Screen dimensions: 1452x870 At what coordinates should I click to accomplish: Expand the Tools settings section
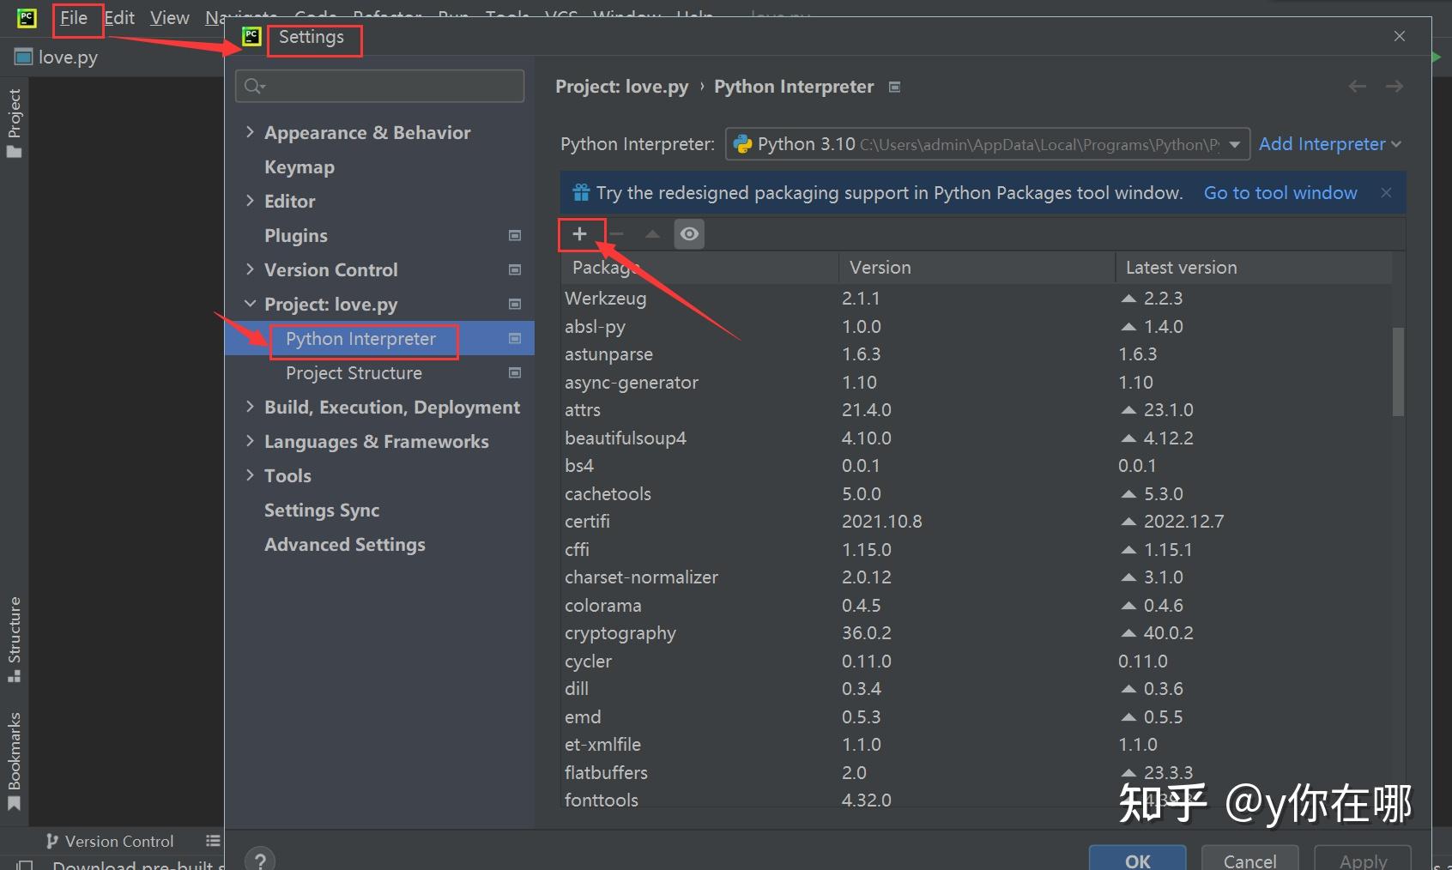click(x=250, y=475)
